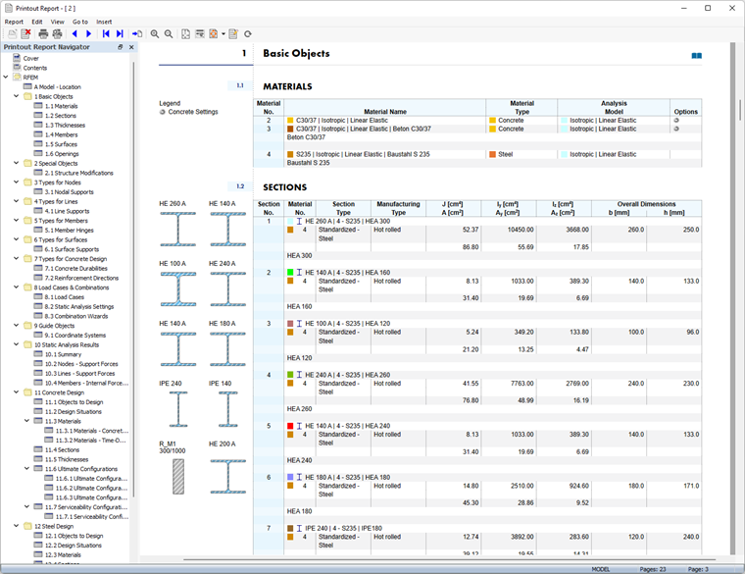
Task: Click the zoom out magnifier
Action: point(169,33)
